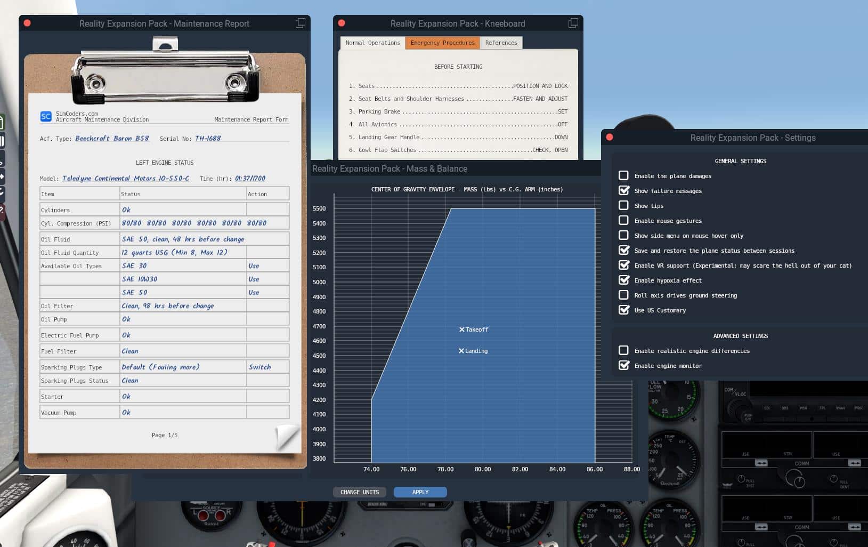Select Use for SAE 10W30 oil
This screenshot has width=868, height=547.
(x=254, y=279)
